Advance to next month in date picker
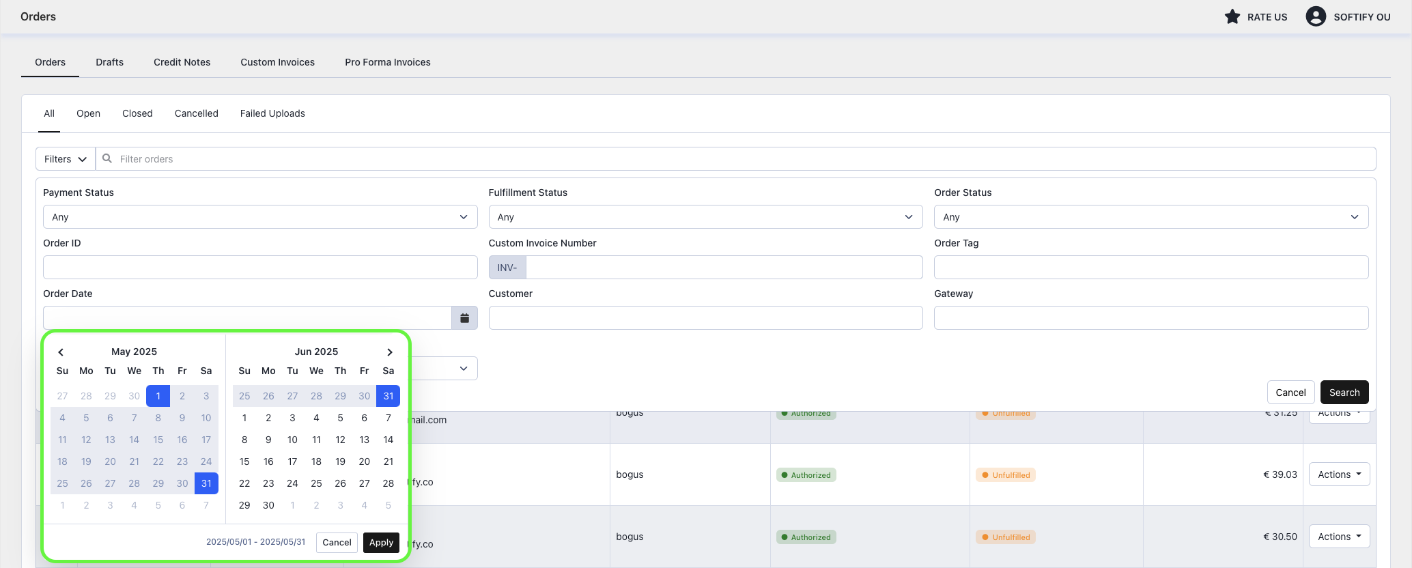The image size is (1412, 568). pos(390,352)
